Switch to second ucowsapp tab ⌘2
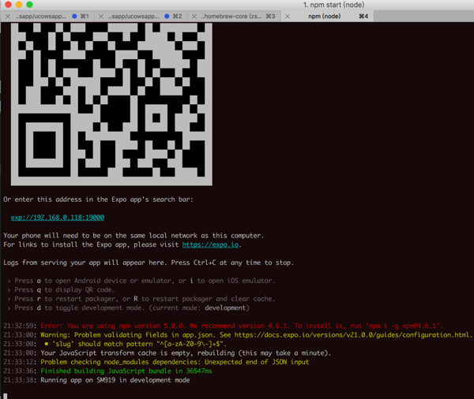This screenshot has height=399, width=474. [141, 17]
